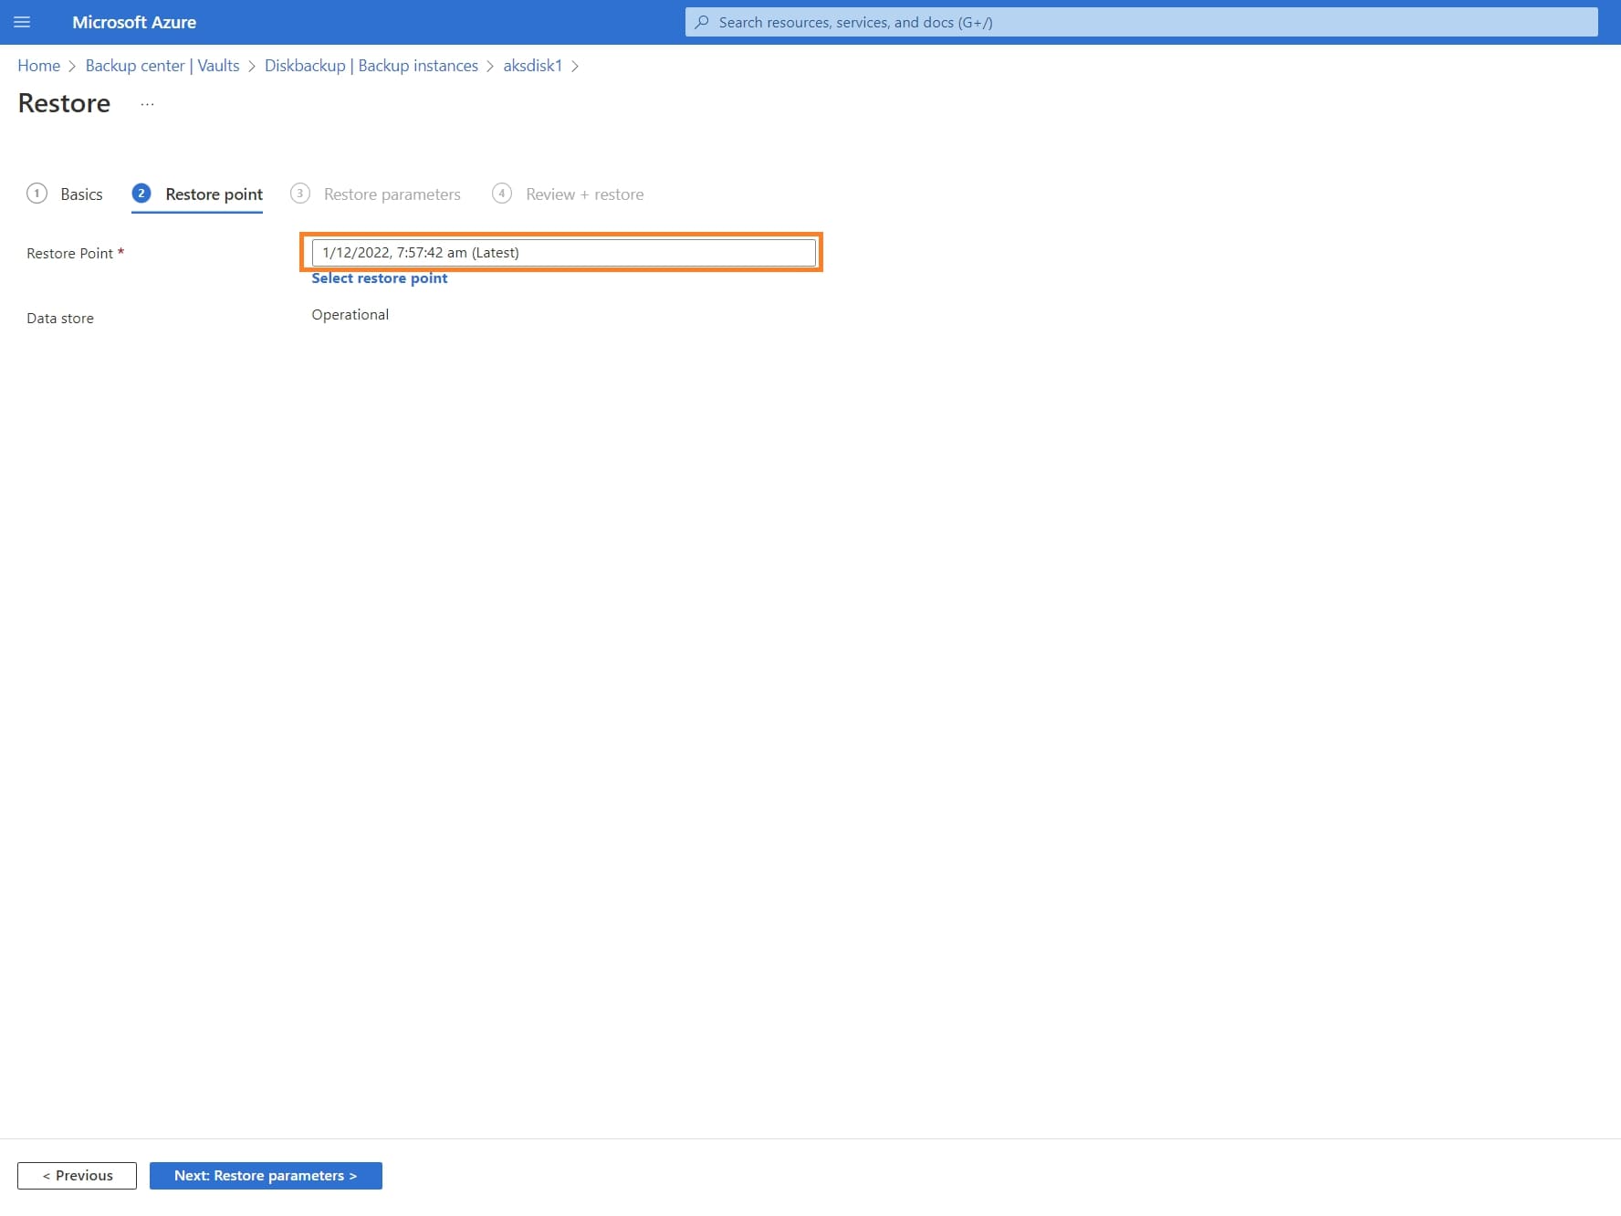Click the Restore Point date field
Viewport: 1621px width, 1216px height.
(564, 253)
